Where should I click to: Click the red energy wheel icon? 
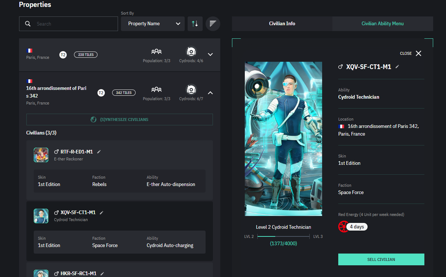pyautogui.click(x=343, y=227)
